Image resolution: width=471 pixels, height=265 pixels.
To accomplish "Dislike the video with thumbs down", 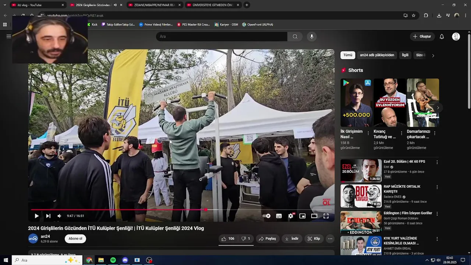I will click(245, 239).
